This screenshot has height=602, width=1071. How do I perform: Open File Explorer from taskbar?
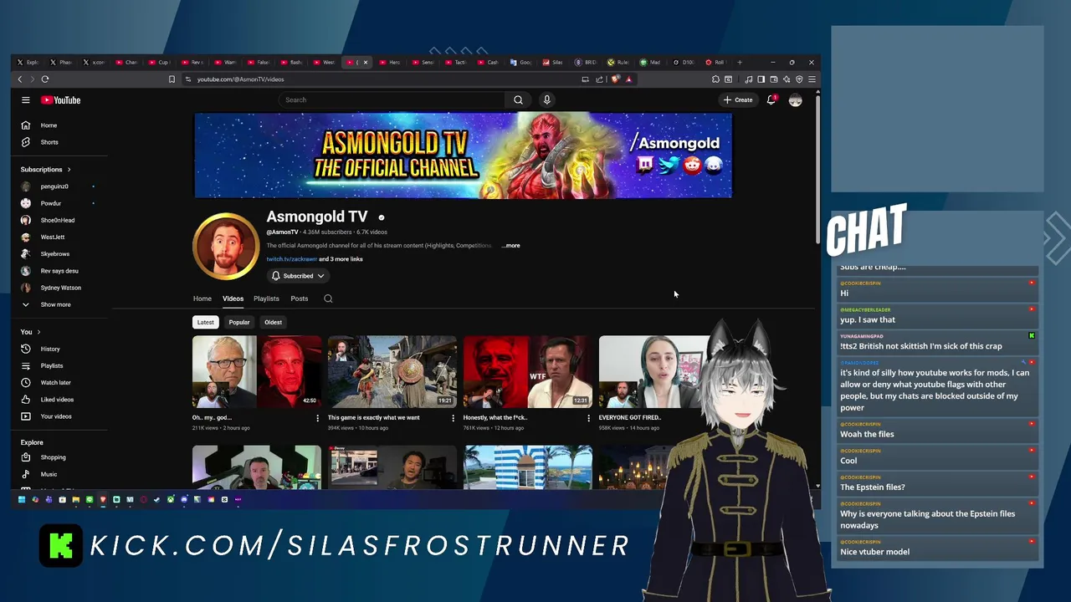tap(76, 499)
